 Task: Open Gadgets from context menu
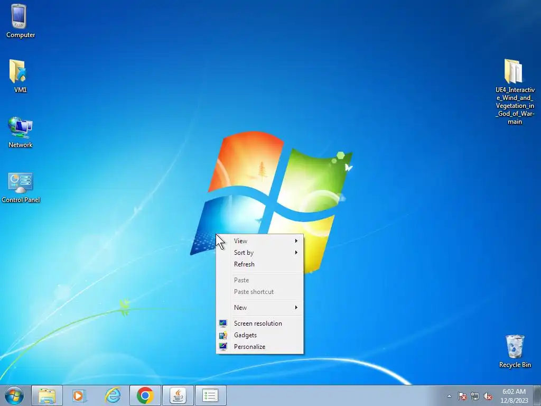(x=260, y=335)
